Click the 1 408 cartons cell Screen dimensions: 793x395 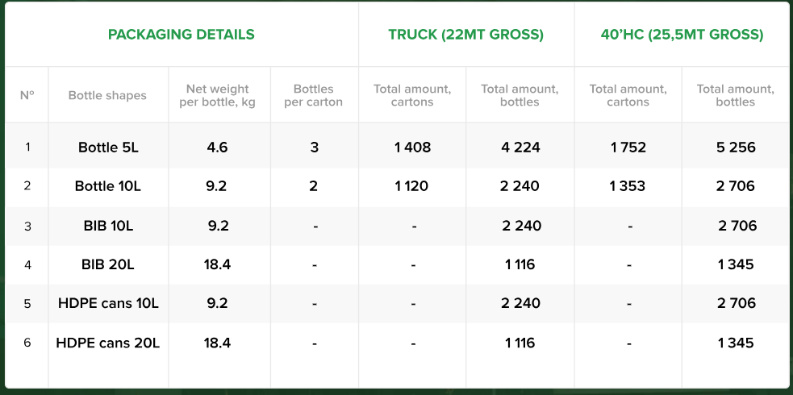(x=412, y=148)
